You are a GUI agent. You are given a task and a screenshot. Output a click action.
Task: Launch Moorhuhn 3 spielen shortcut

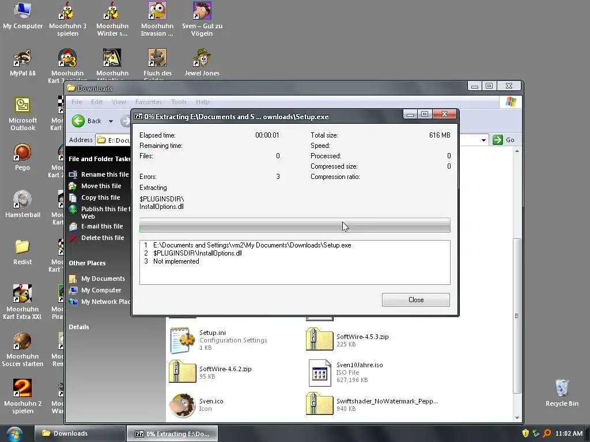click(68, 19)
